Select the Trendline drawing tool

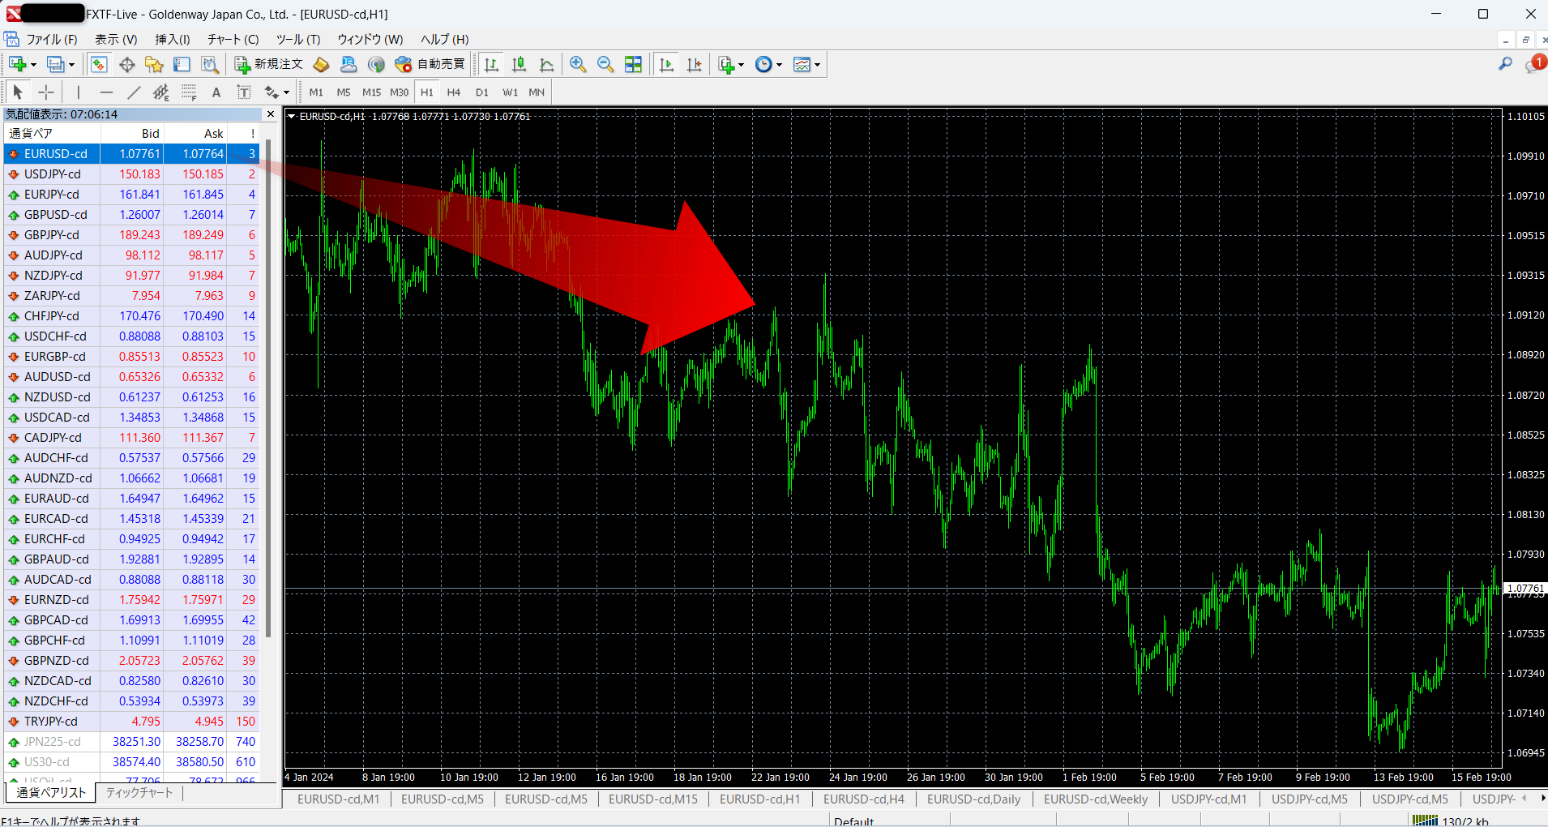tap(135, 92)
